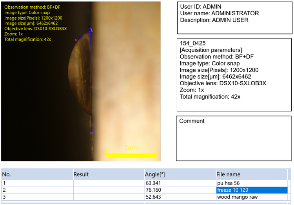Screen dimensions: 294x205
Task: Click the 154_0425 acquisition parameters box
Action: 234,75
